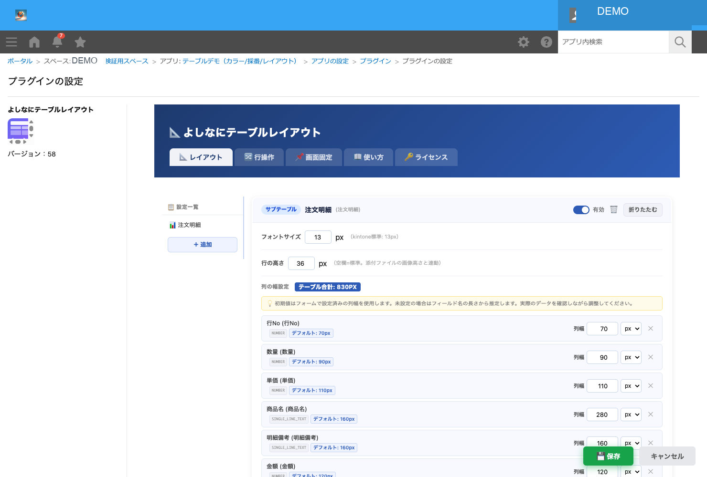This screenshot has width=707, height=477.
Task: Go to the home icon
Action: (34, 42)
